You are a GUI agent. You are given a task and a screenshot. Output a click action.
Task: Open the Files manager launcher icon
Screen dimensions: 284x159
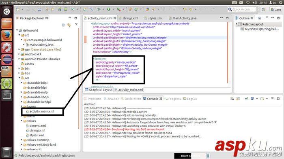(7, 24)
